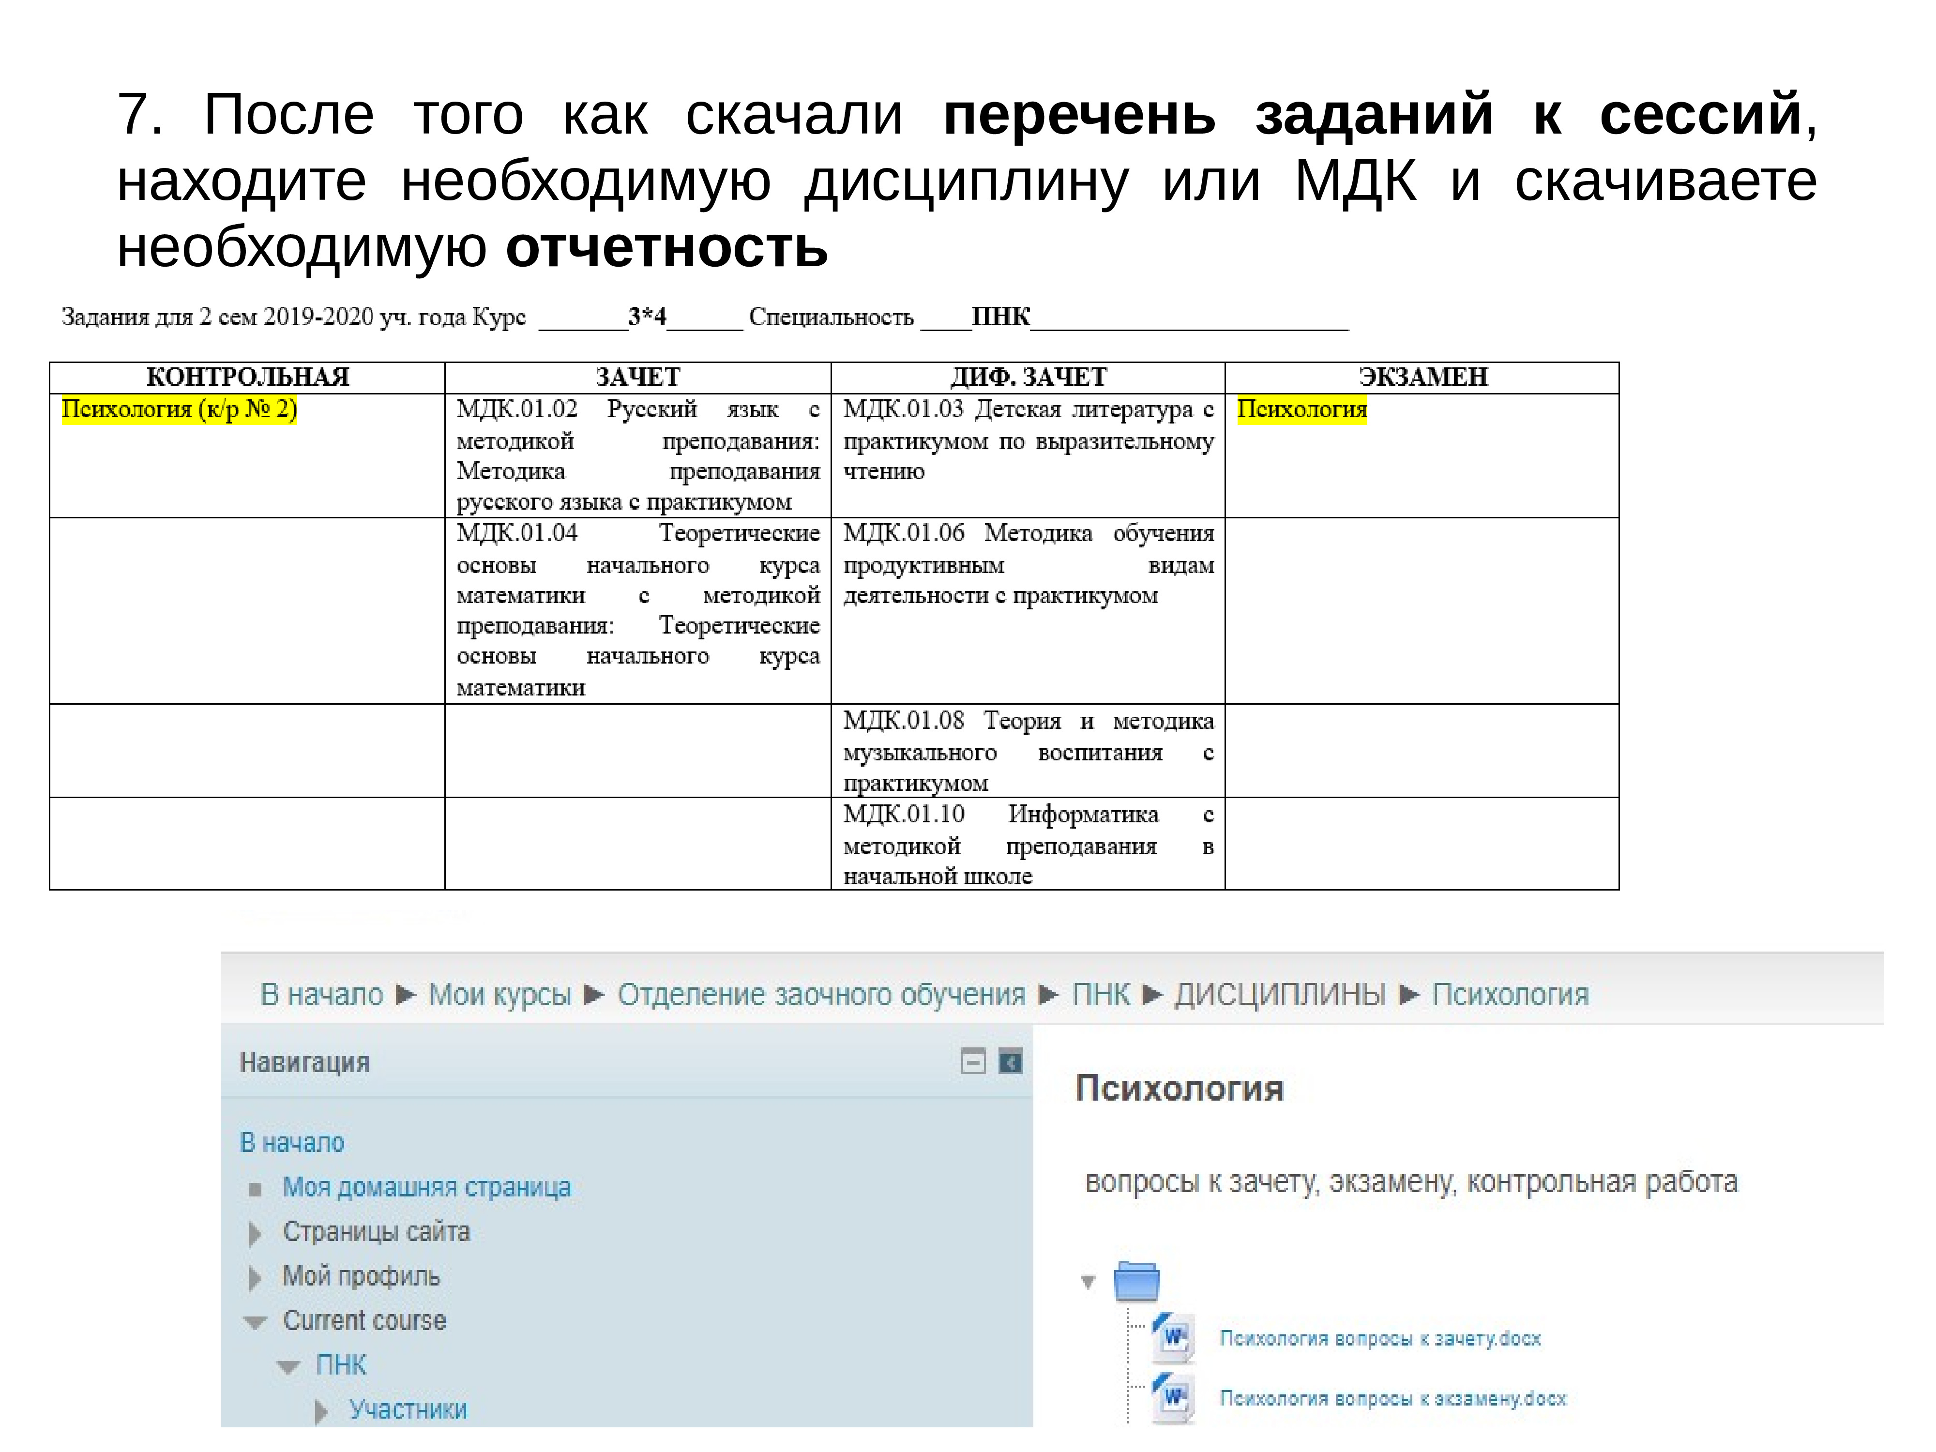Select the Страницы сайта tree item
Image resolution: width=1936 pixels, height=1452 pixels.
pyautogui.click(x=377, y=1232)
